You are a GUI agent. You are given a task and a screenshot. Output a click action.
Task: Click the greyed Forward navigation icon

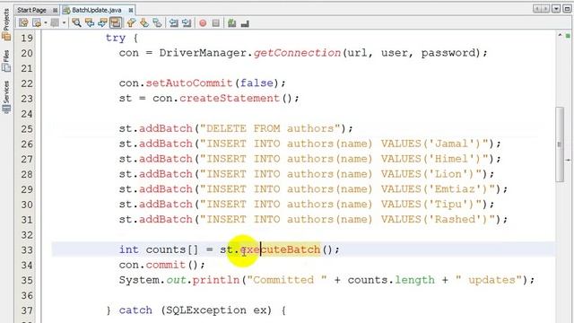55,23
